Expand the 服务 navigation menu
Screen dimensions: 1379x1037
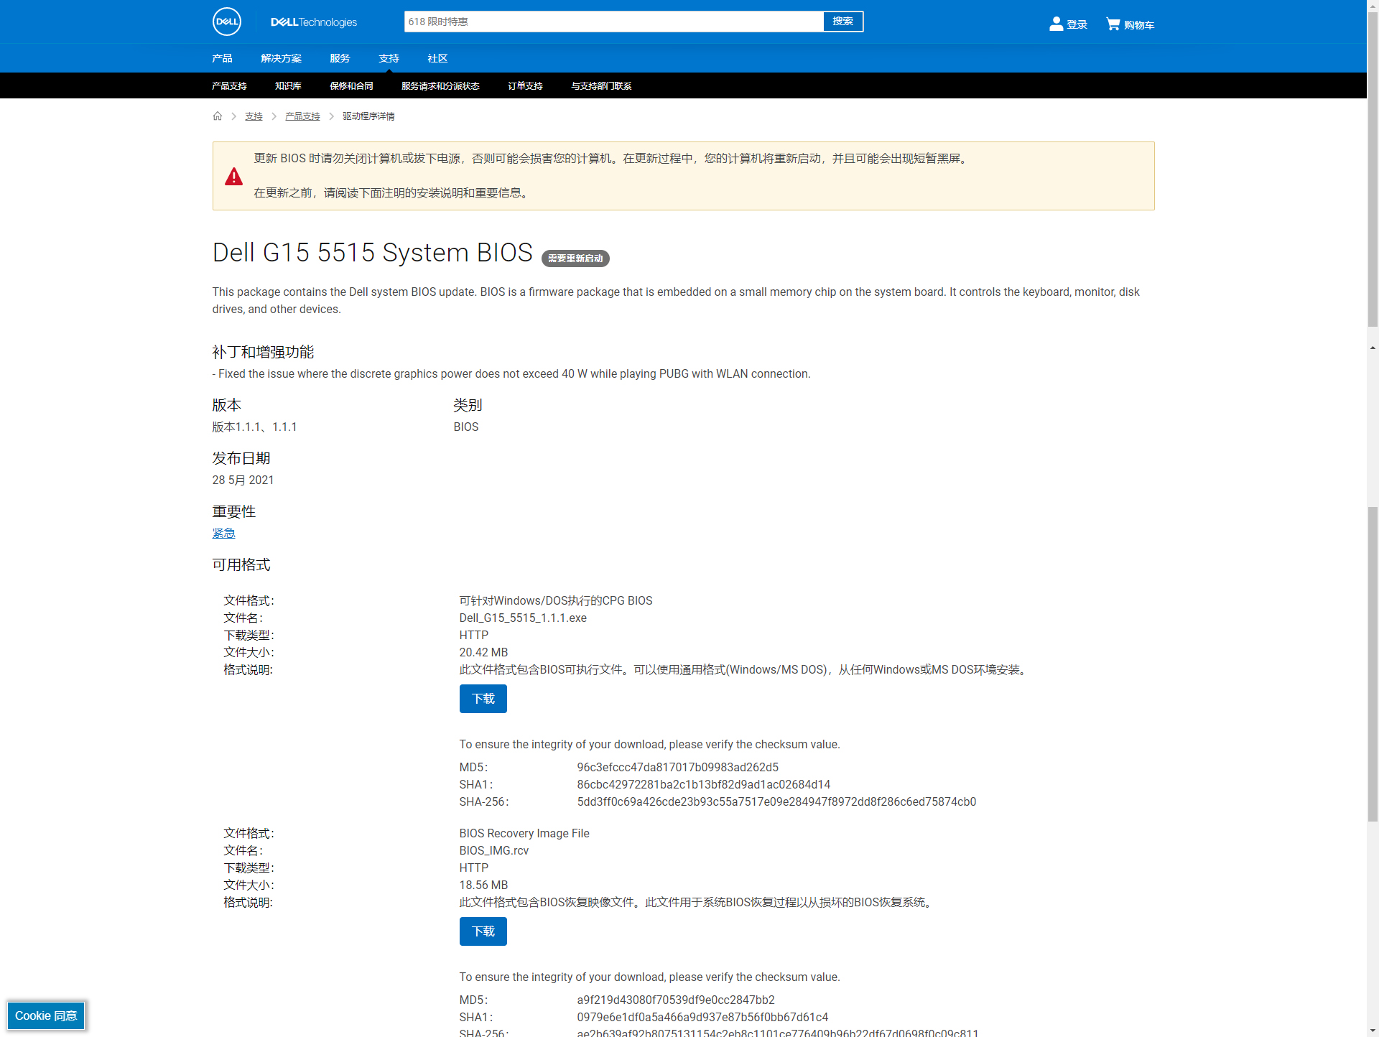(340, 58)
